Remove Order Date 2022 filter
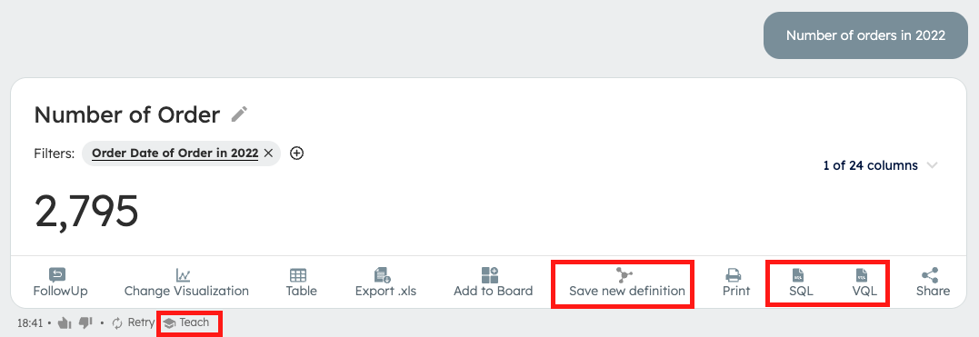This screenshot has height=337, width=979. (x=268, y=153)
